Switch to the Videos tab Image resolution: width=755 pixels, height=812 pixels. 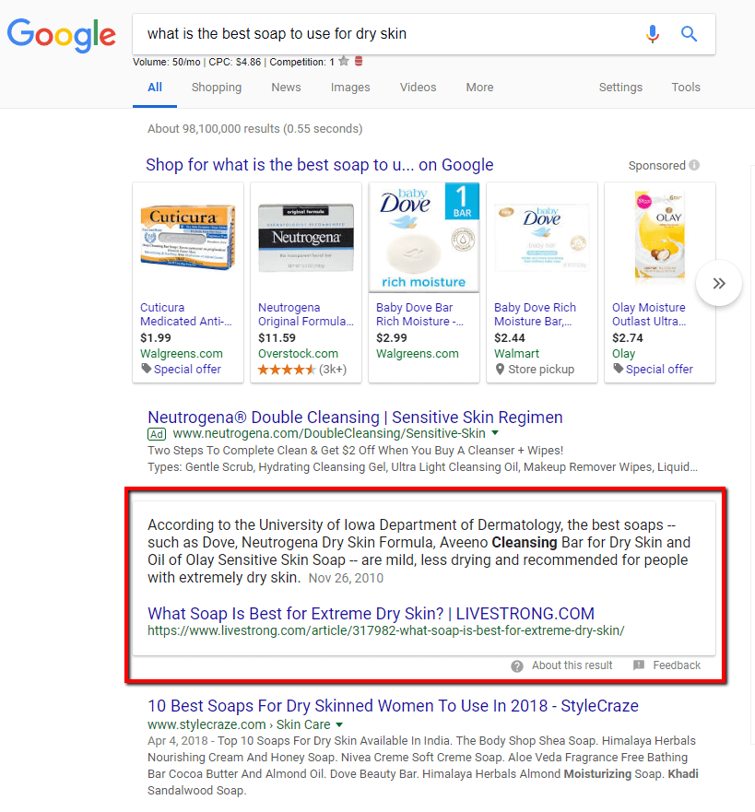pos(418,87)
